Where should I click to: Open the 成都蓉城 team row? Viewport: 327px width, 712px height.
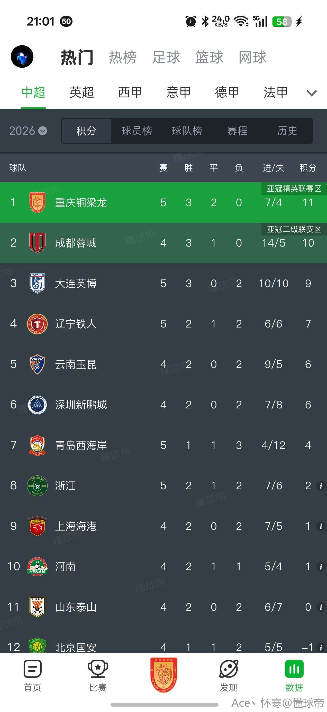(x=76, y=243)
